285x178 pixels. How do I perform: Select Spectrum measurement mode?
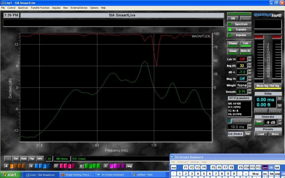click(x=240, y=24)
